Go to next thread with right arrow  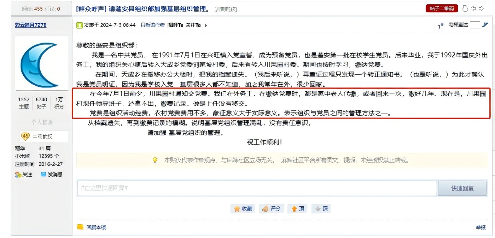[481, 8]
